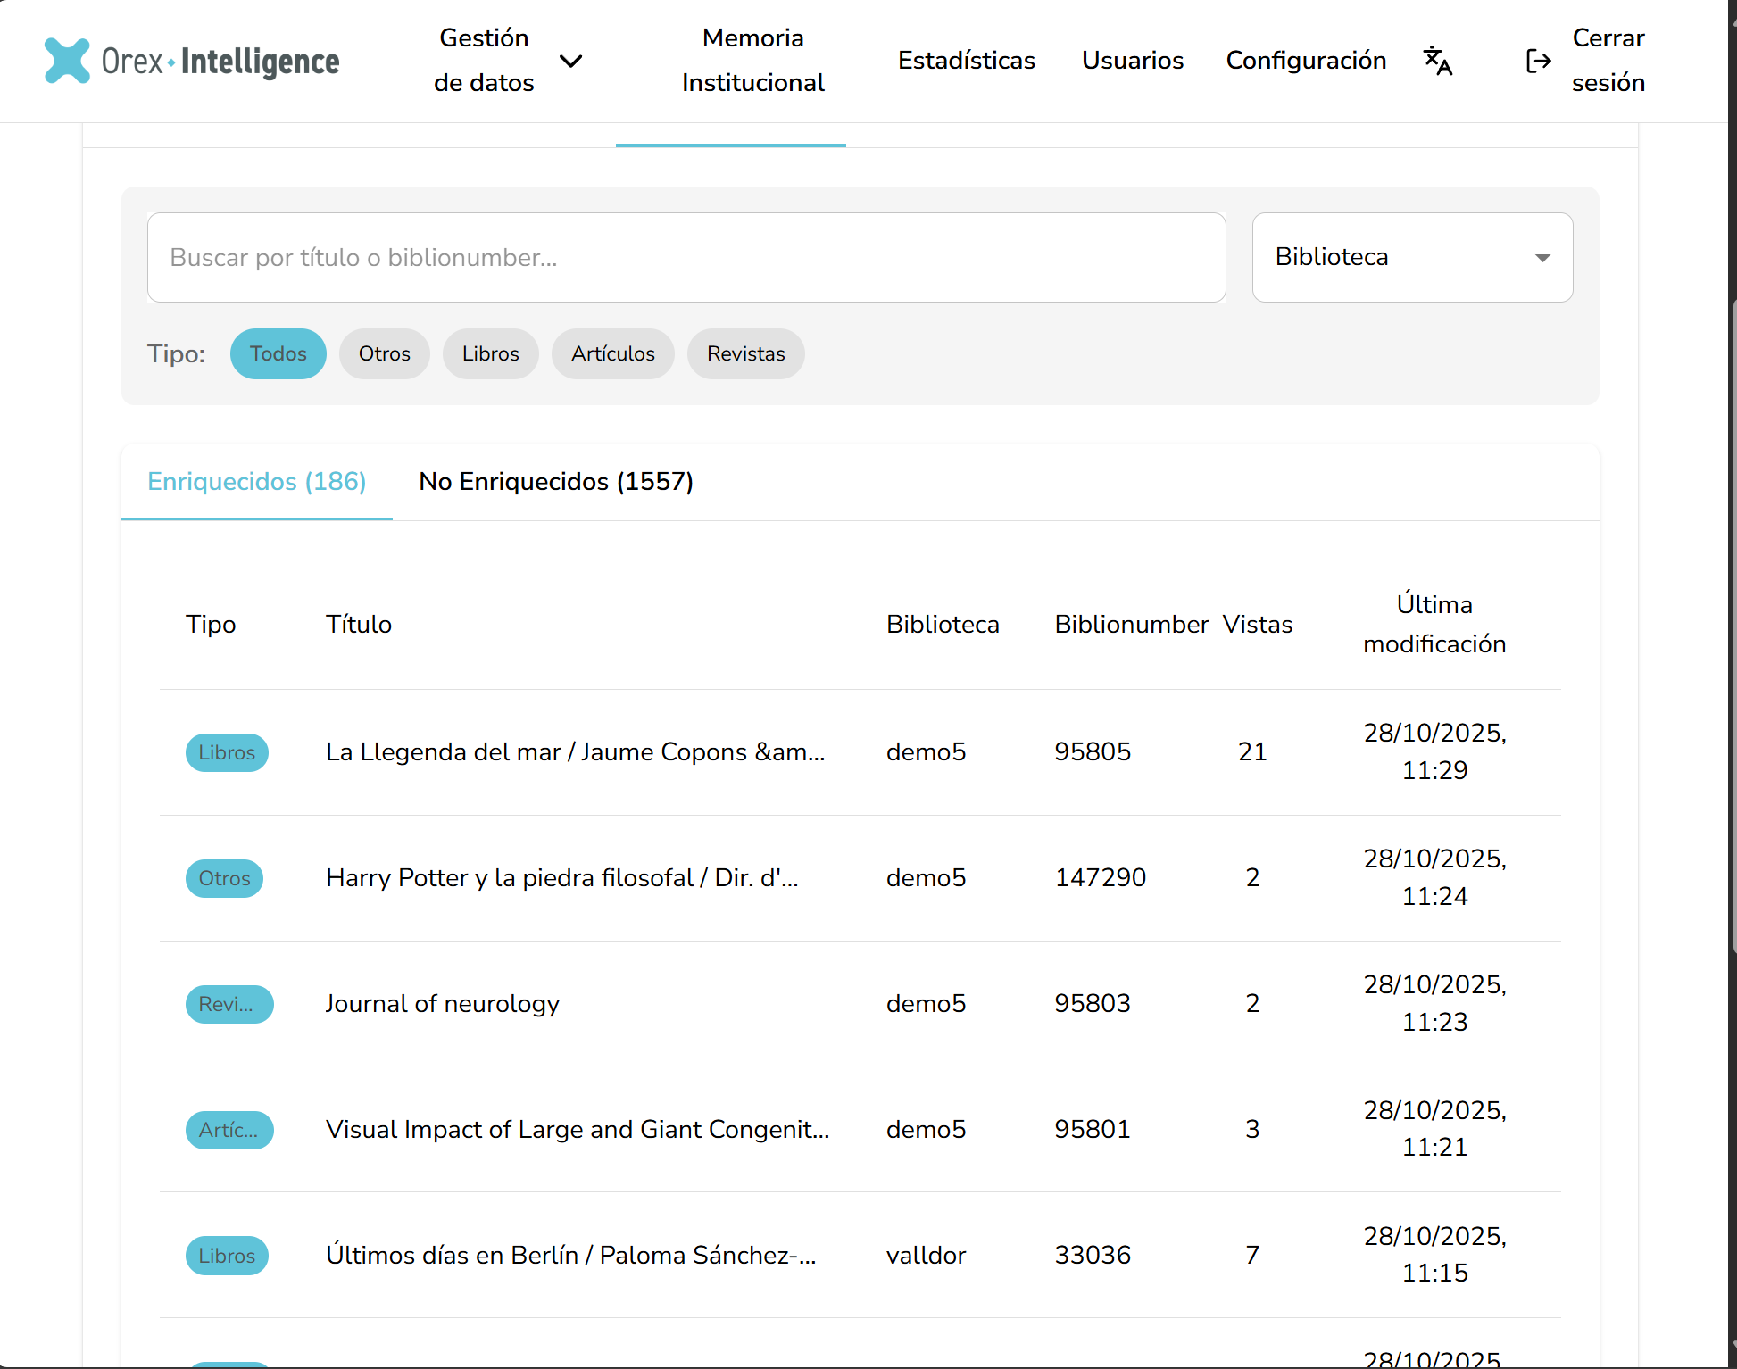Open the language translation icon
The width and height of the screenshot is (1737, 1369).
[1437, 61]
